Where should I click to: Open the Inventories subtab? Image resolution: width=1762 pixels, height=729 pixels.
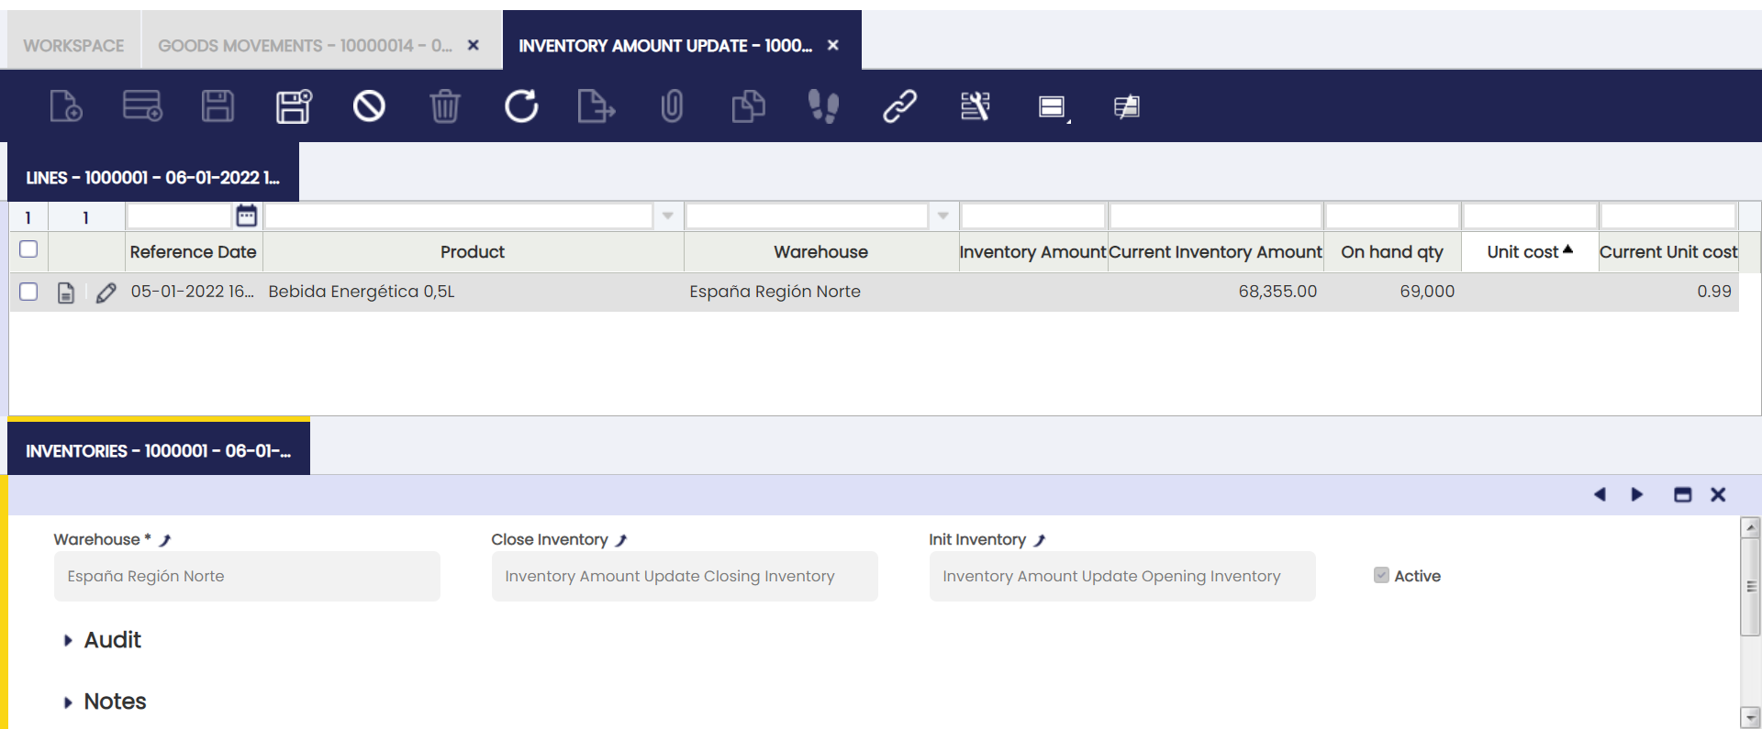[x=159, y=450]
